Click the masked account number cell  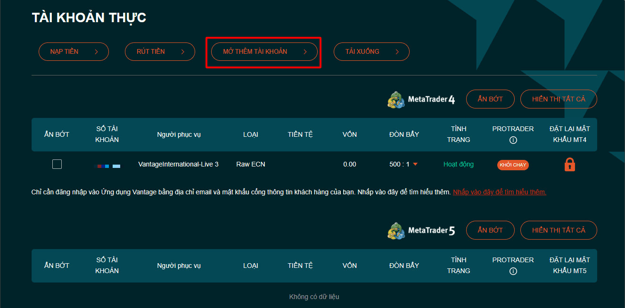coord(107,166)
